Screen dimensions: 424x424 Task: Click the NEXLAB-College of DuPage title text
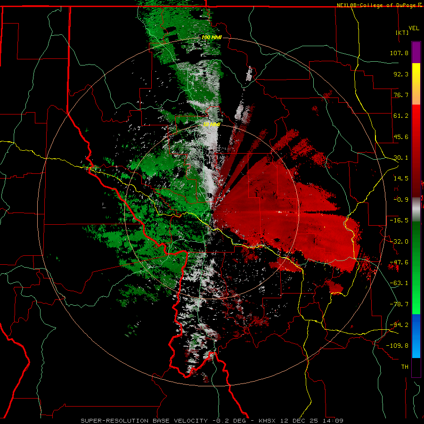click(x=376, y=5)
